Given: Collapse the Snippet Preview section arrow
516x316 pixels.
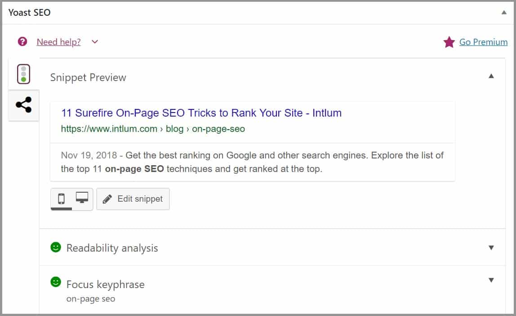Looking at the screenshot, I should (491, 76).
